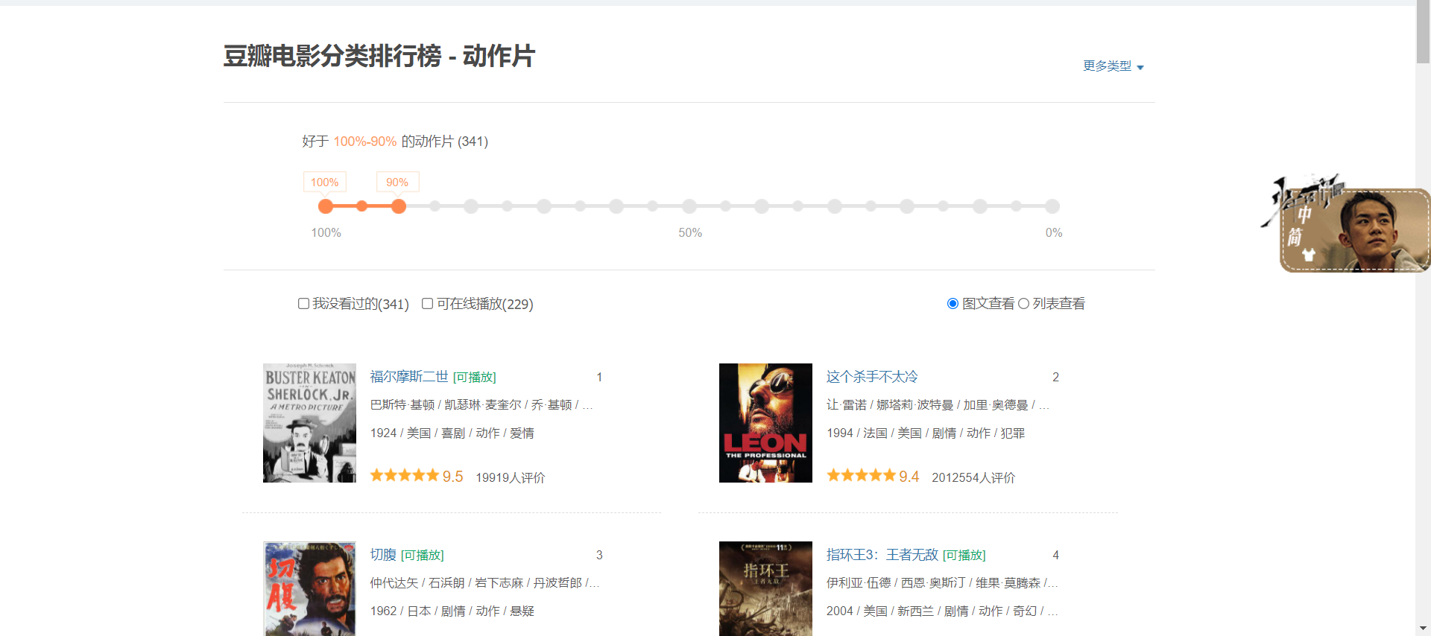Open the 指环王3：王者无敌 link

coord(882,555)
